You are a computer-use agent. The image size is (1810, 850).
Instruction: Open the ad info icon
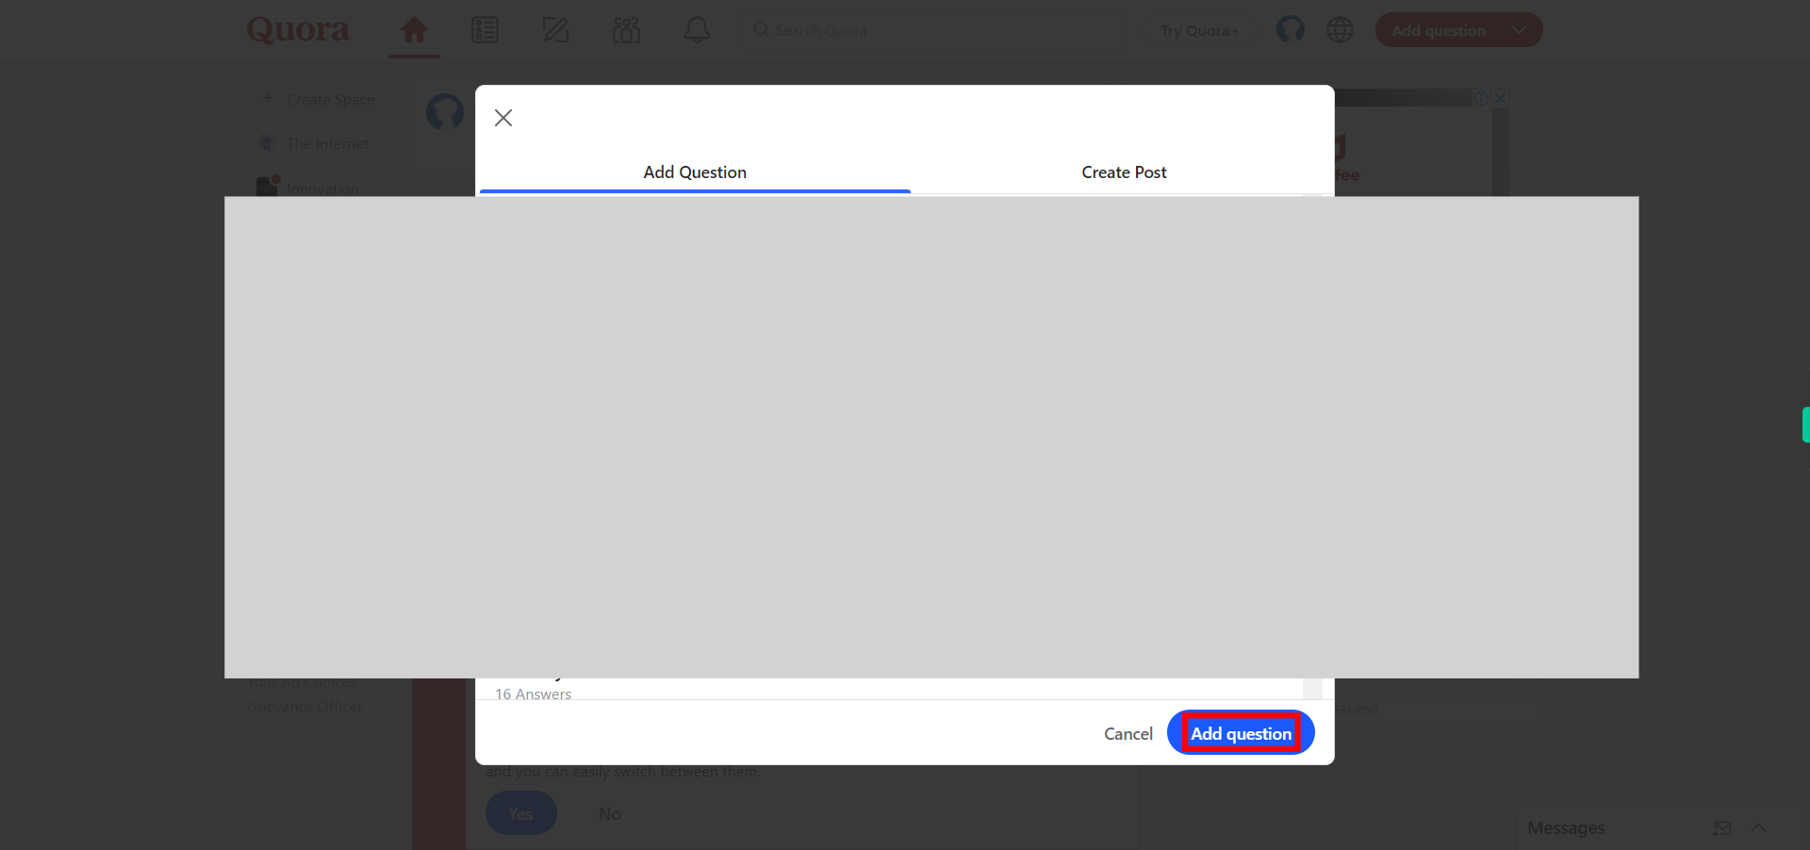[1482, 98]
